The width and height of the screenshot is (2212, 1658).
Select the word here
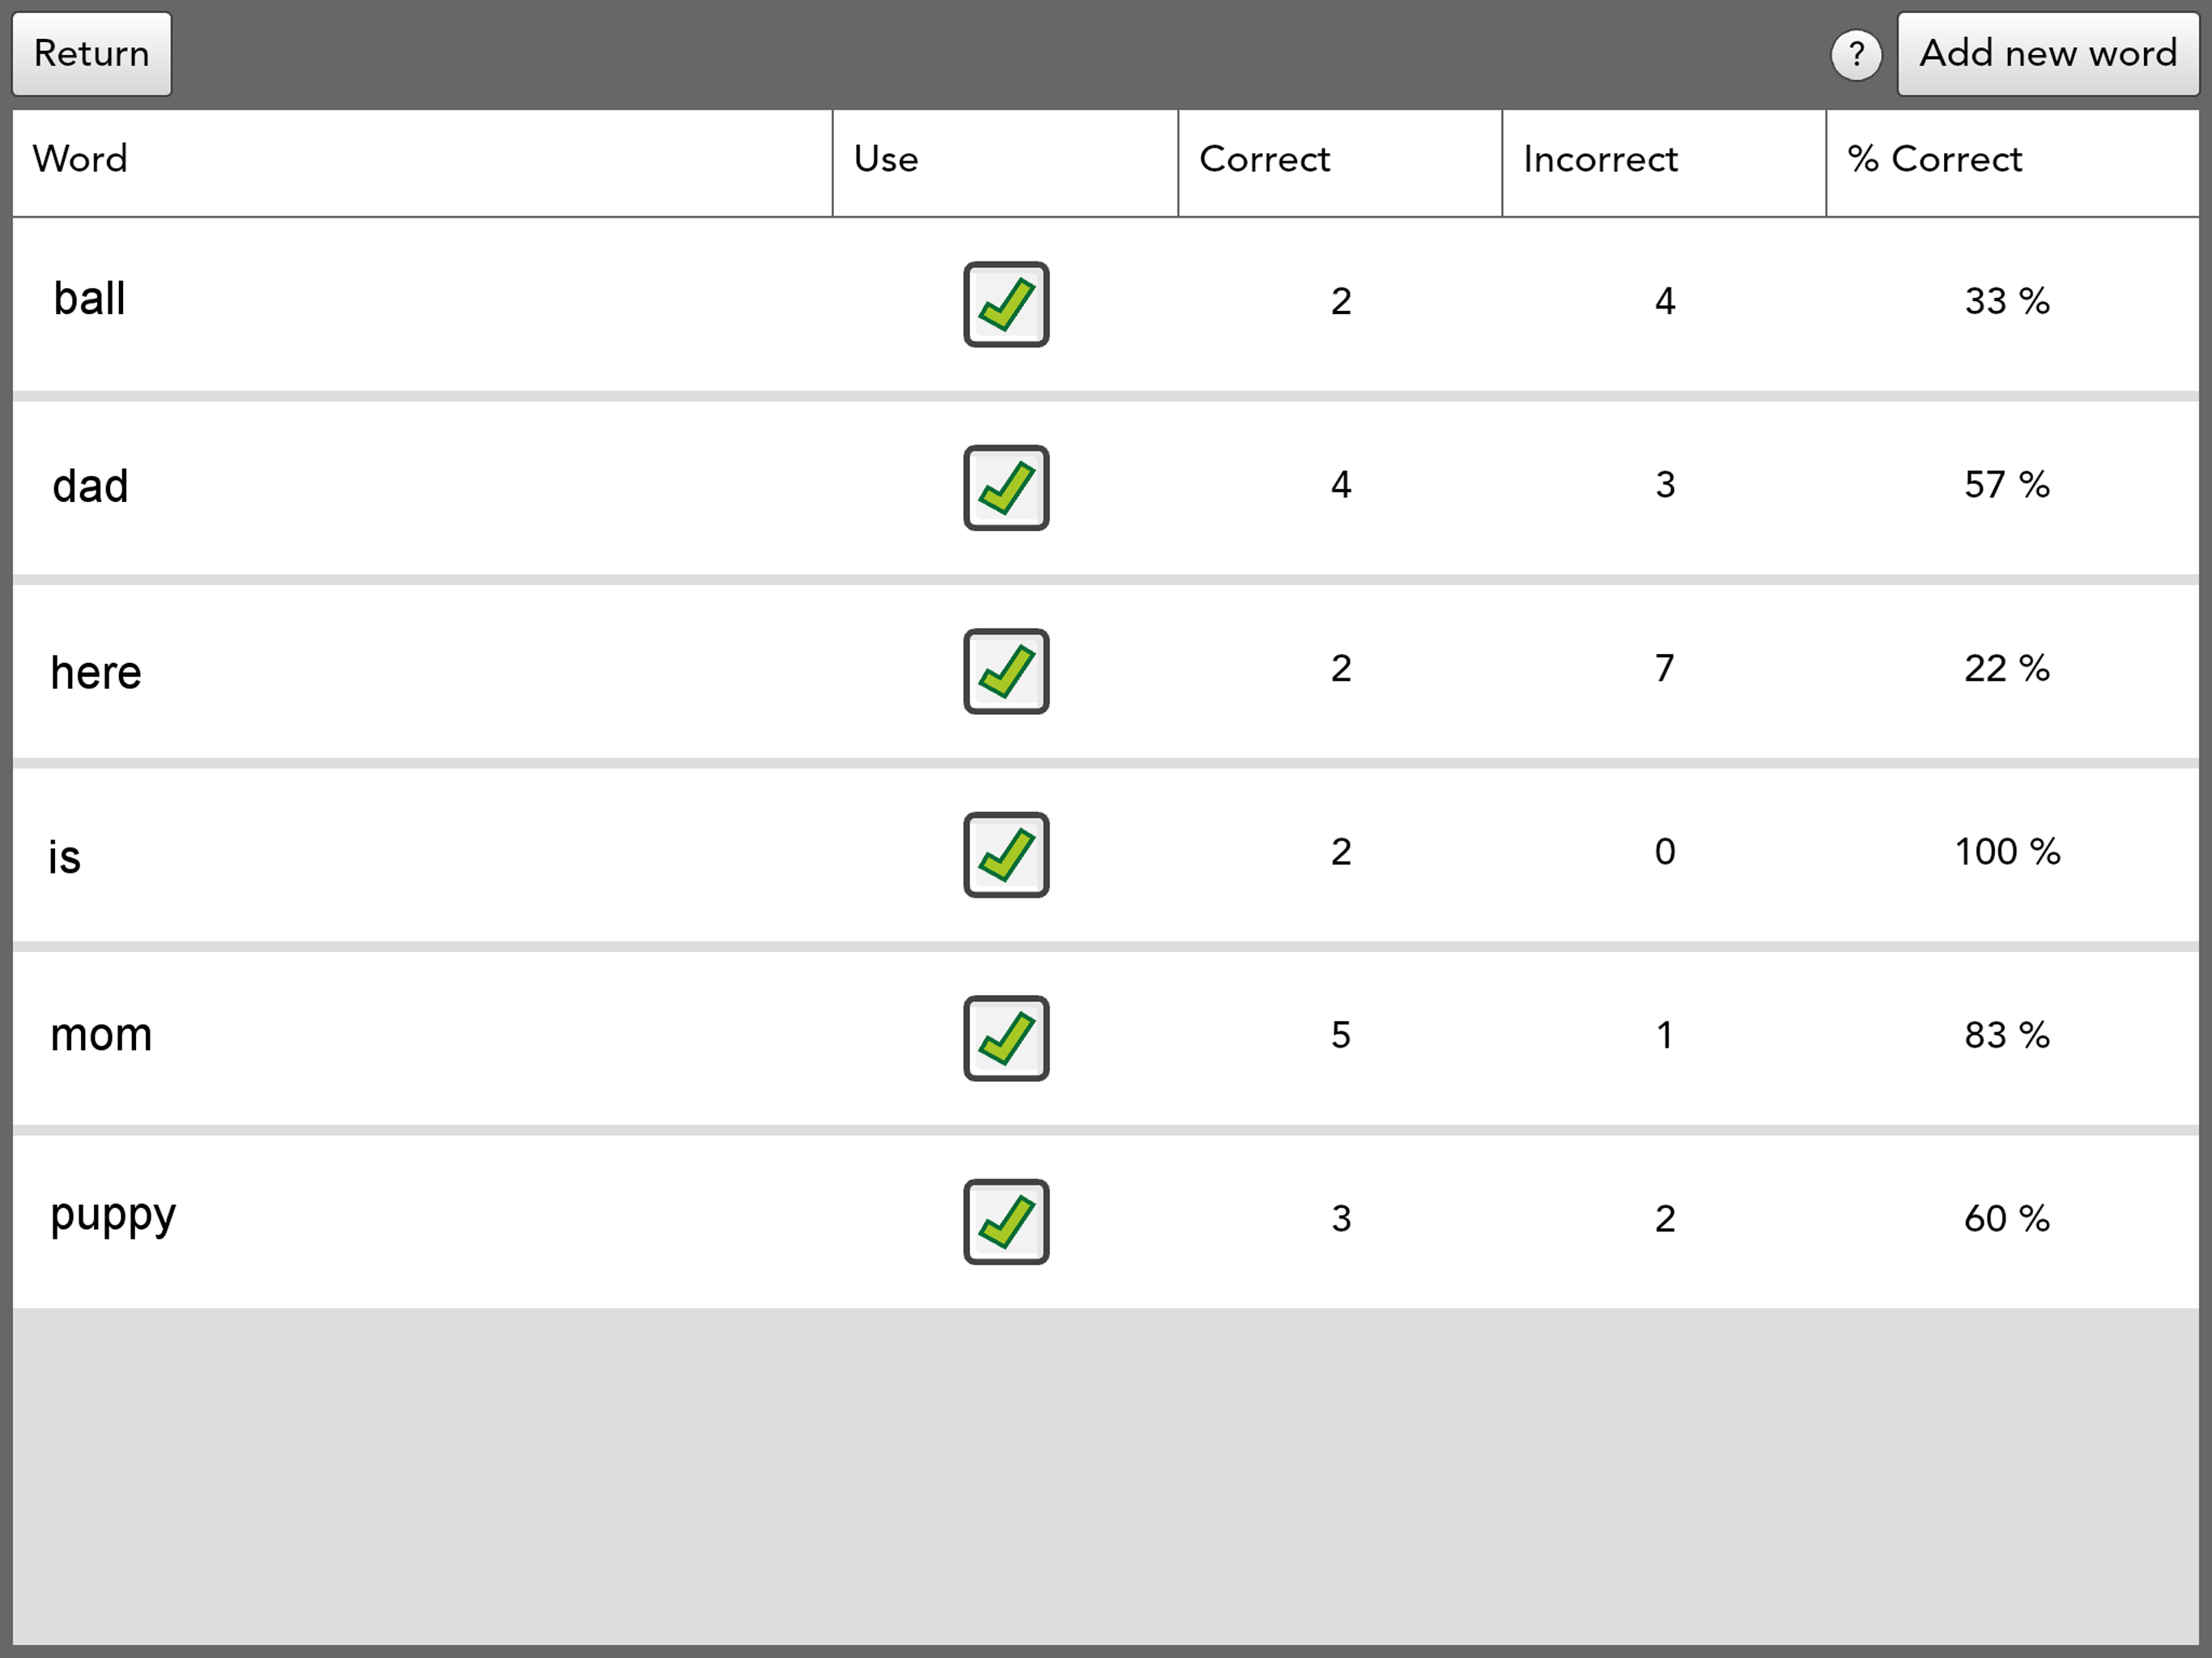click(96, 672)
